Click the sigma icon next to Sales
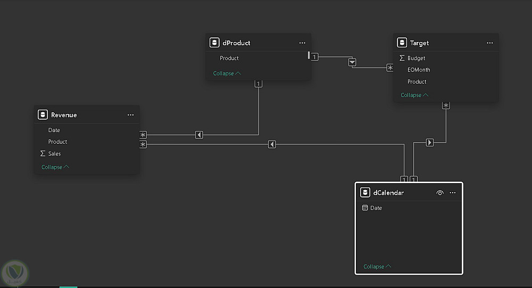This screenshot has width=532, height=288. click(x=43, y=153)
